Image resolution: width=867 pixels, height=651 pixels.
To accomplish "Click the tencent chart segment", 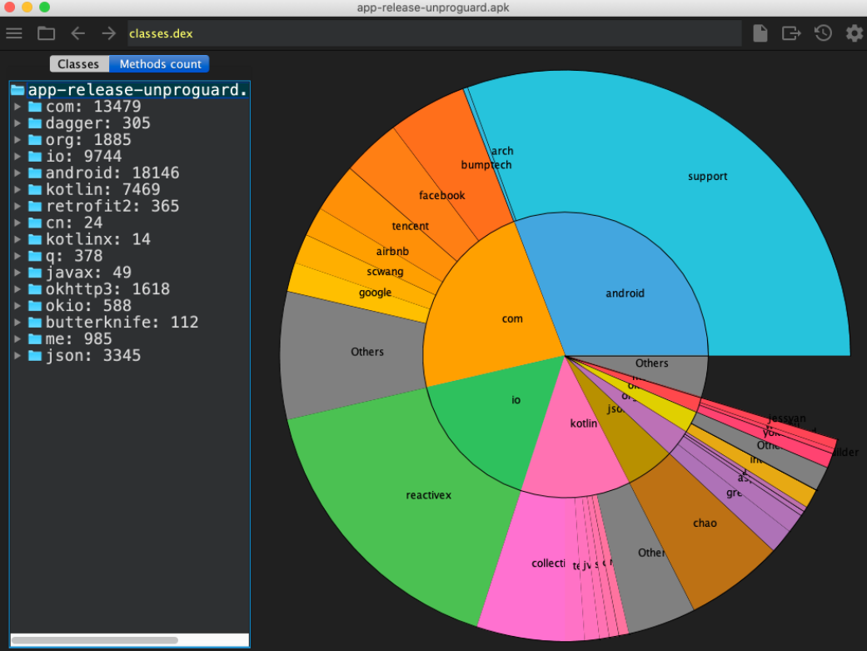I will 410,226.
